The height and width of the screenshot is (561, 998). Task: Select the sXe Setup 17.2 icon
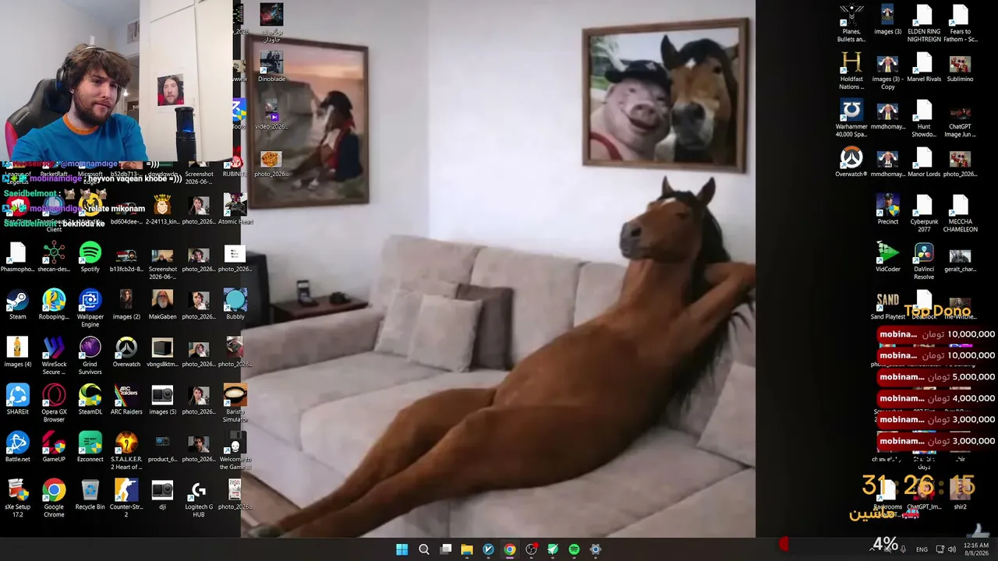point(17,499)
